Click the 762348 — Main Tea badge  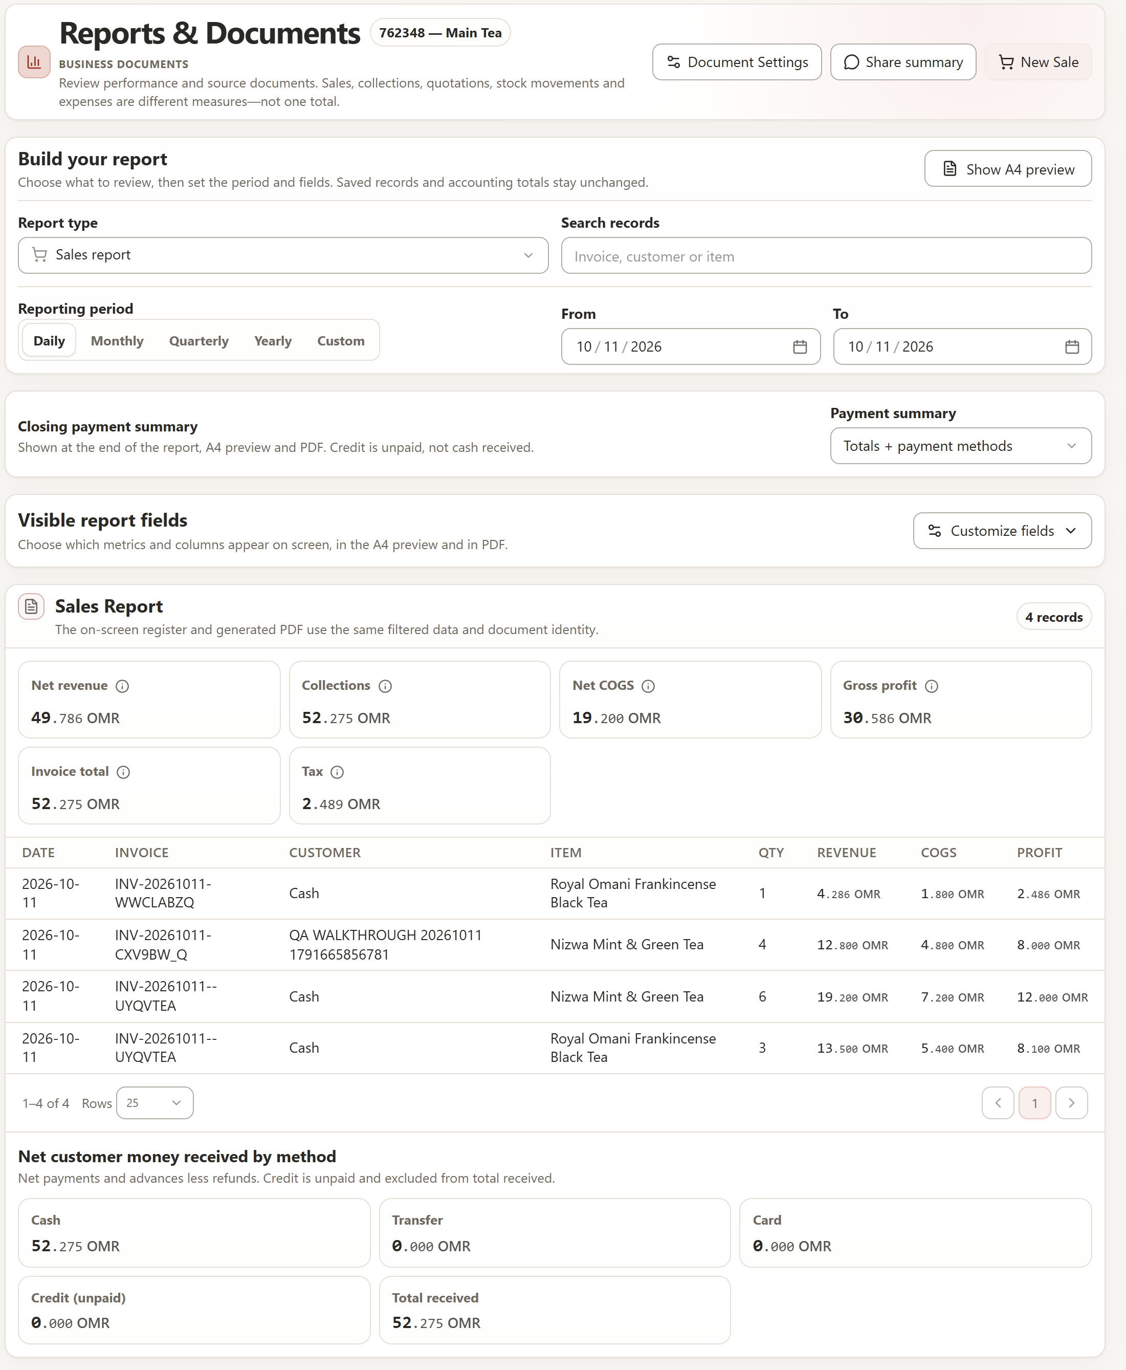pos(440,32)
